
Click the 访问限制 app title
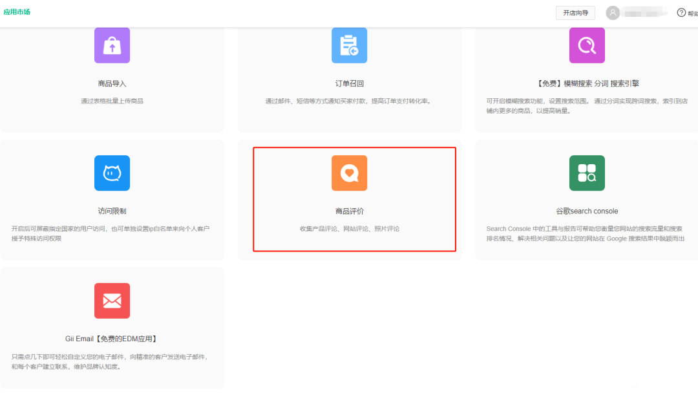112,211
